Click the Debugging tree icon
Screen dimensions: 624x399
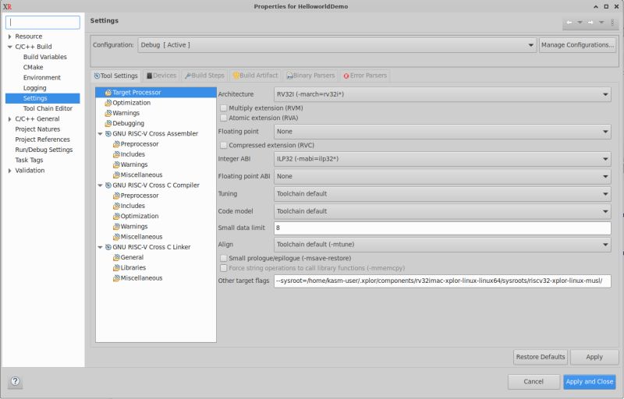click(108, 123)
